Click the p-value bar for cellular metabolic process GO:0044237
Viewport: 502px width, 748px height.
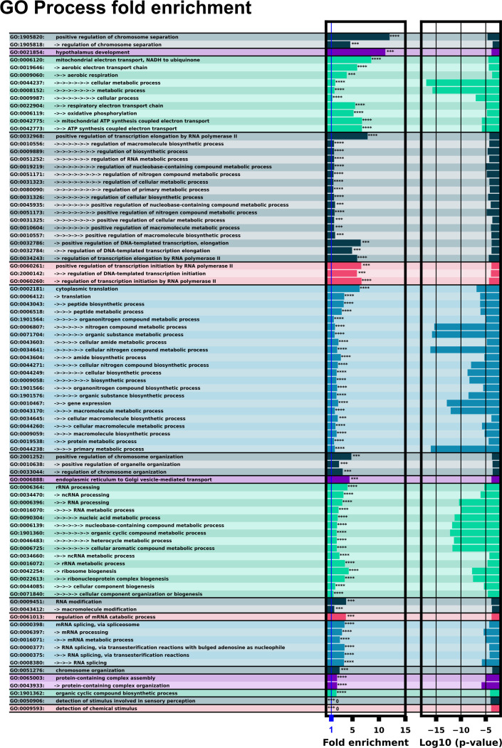coord(462,83)
